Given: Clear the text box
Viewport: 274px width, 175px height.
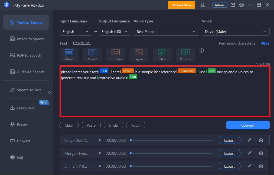Looking at the screenshot, I should tap(69, 125).
